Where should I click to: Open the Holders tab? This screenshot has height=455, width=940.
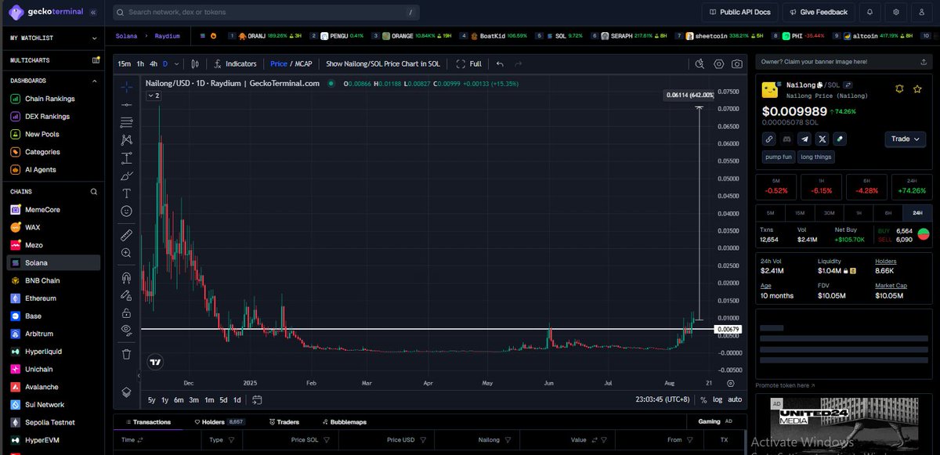click(x=220, y=422)
